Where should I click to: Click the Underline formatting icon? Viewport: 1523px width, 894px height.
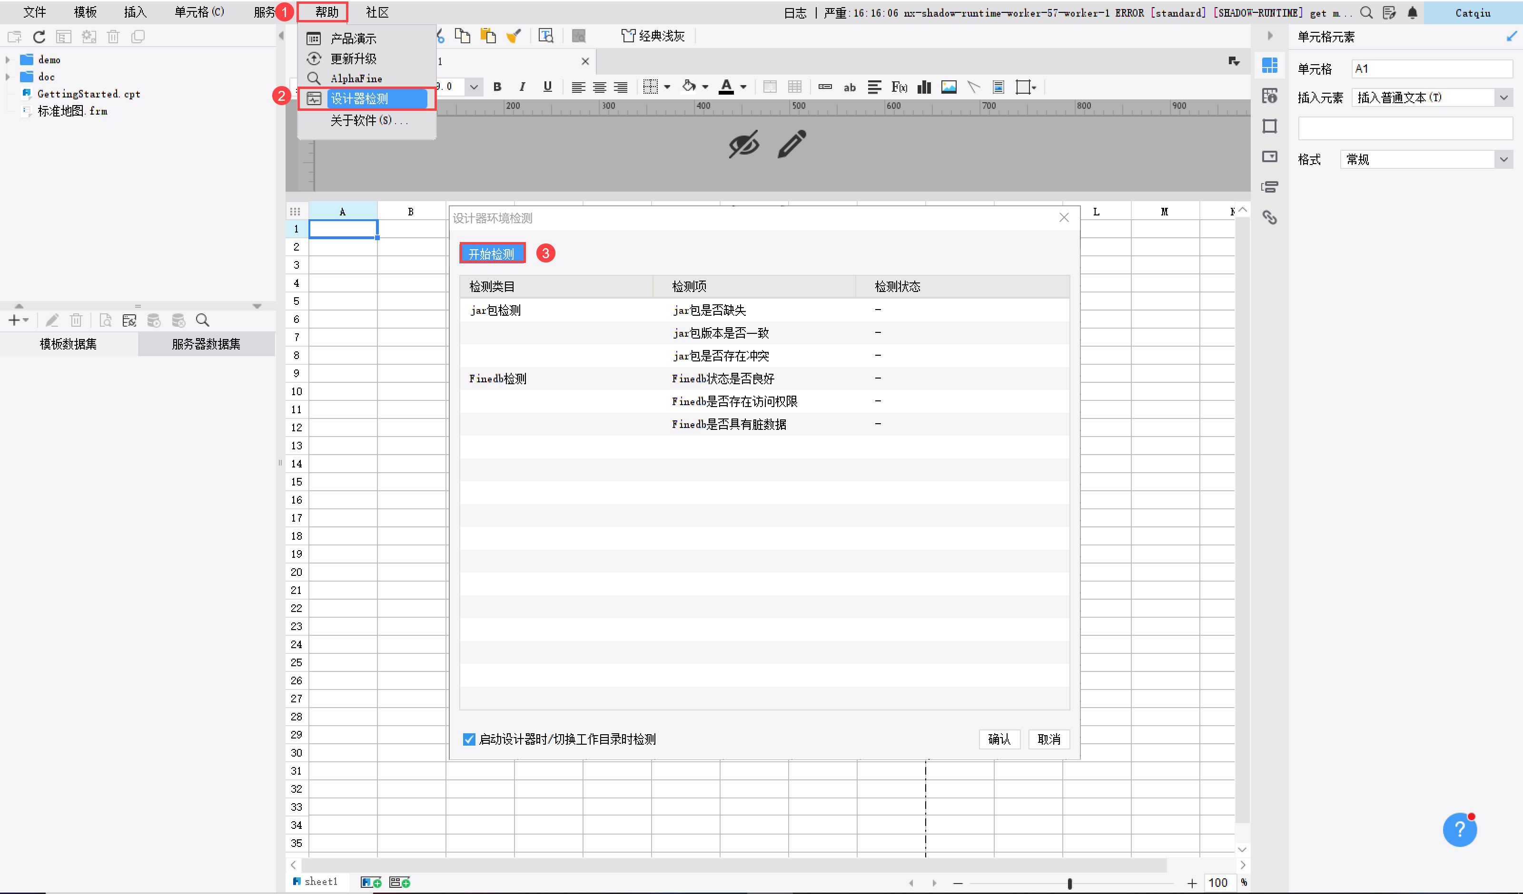[x=547, y=87]
